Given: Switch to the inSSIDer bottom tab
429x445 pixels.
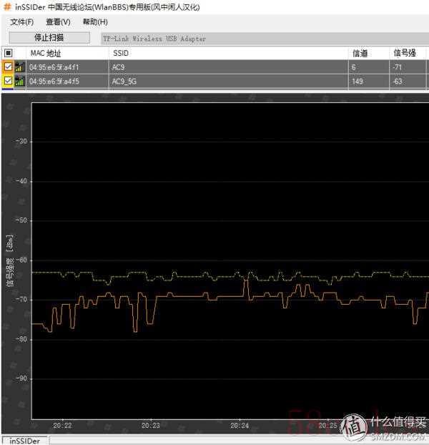Looking at the screenshot, I should coord(24,440).
